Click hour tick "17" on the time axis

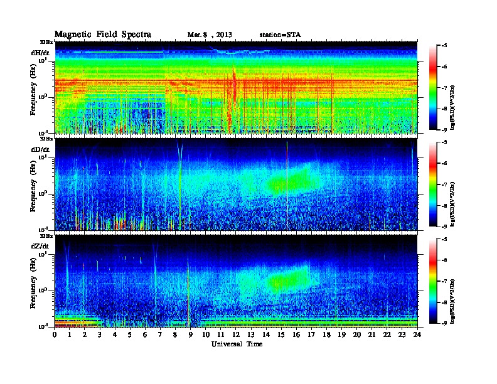click(312, 334)
